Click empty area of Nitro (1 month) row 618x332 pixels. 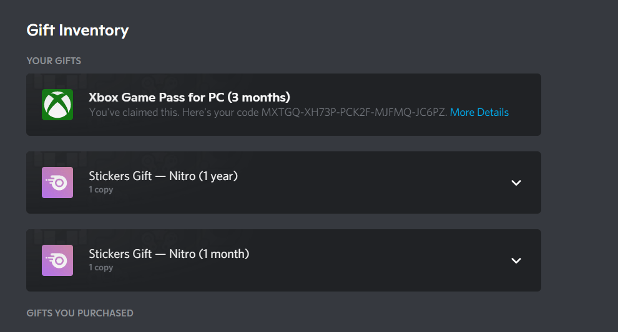pyautogui.click(x=375, y=260)
